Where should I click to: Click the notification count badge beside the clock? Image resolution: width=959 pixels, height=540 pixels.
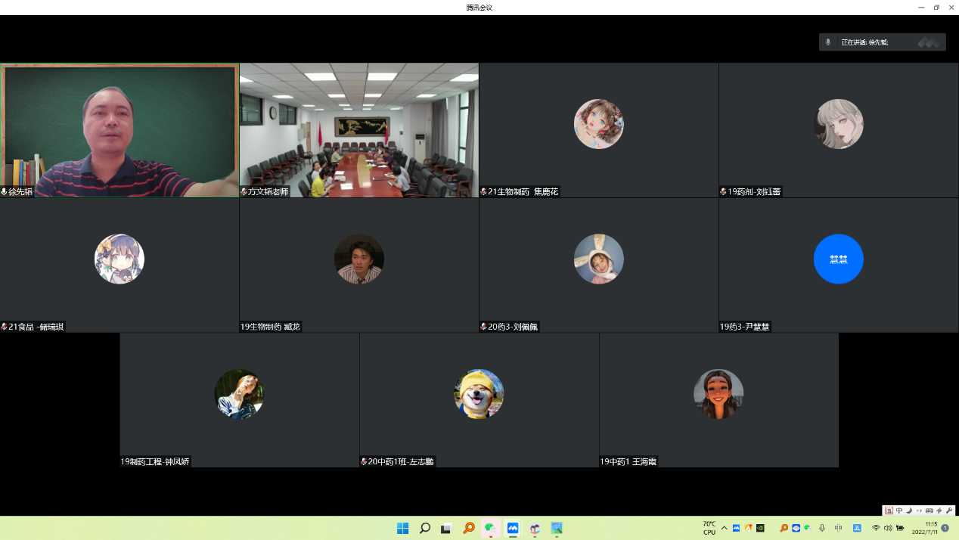pyautogui.click(x=945, y=528)
